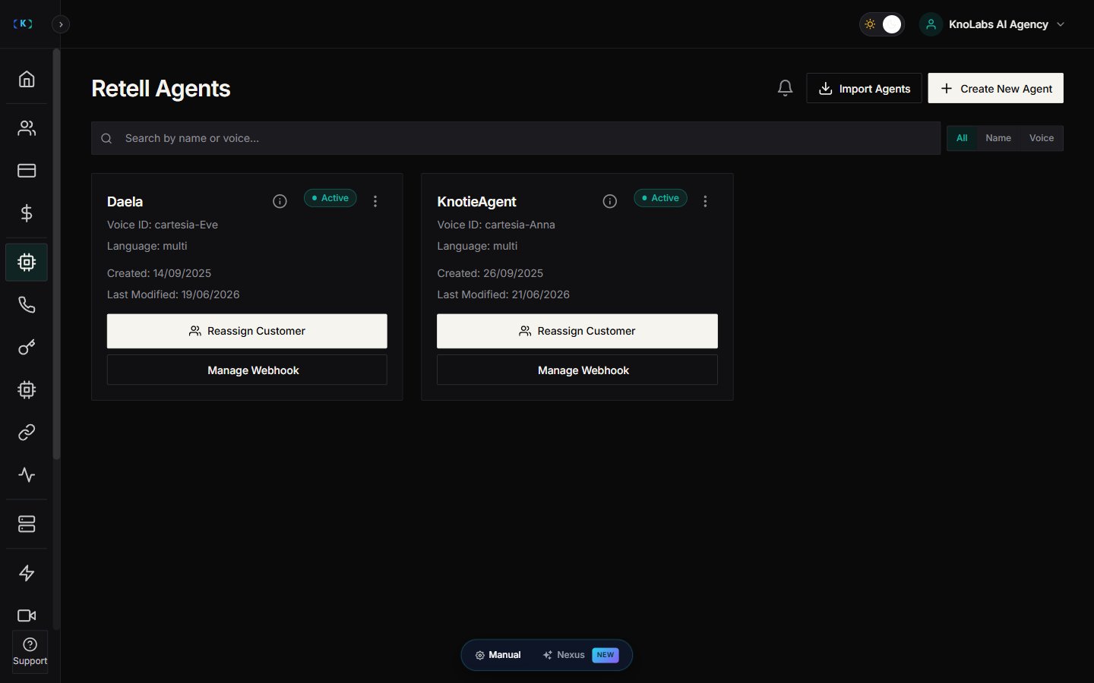Click the Active status badge on Daela
1094x683 pixels.
(x=330, y=198)
